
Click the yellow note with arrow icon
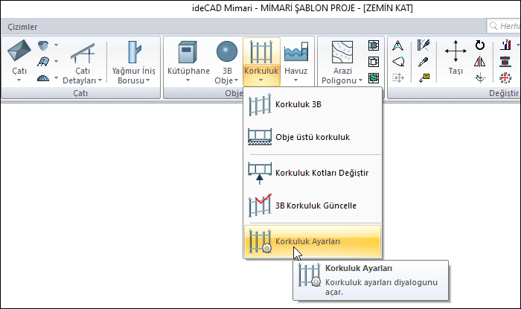(424, 78)
